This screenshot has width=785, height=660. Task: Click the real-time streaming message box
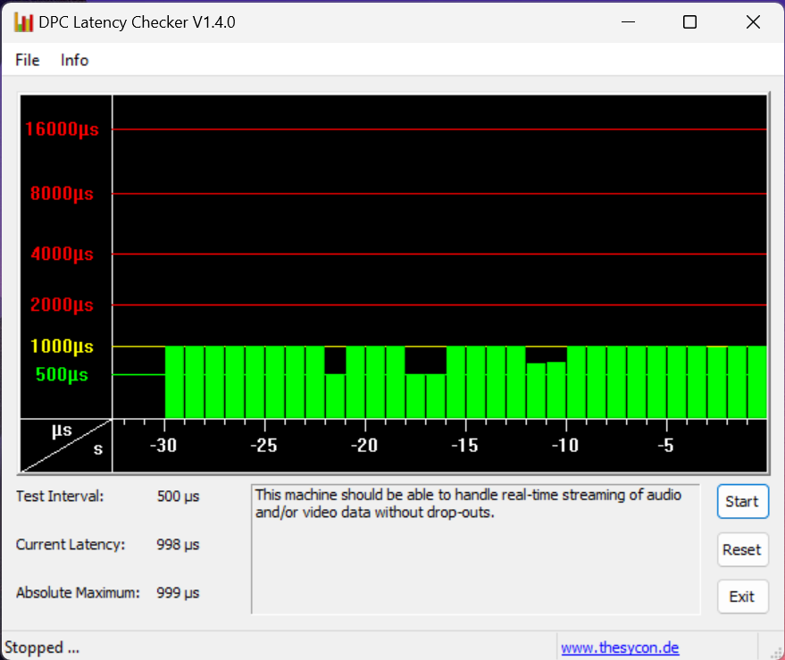pyautogui.click(x=476, y=549)
